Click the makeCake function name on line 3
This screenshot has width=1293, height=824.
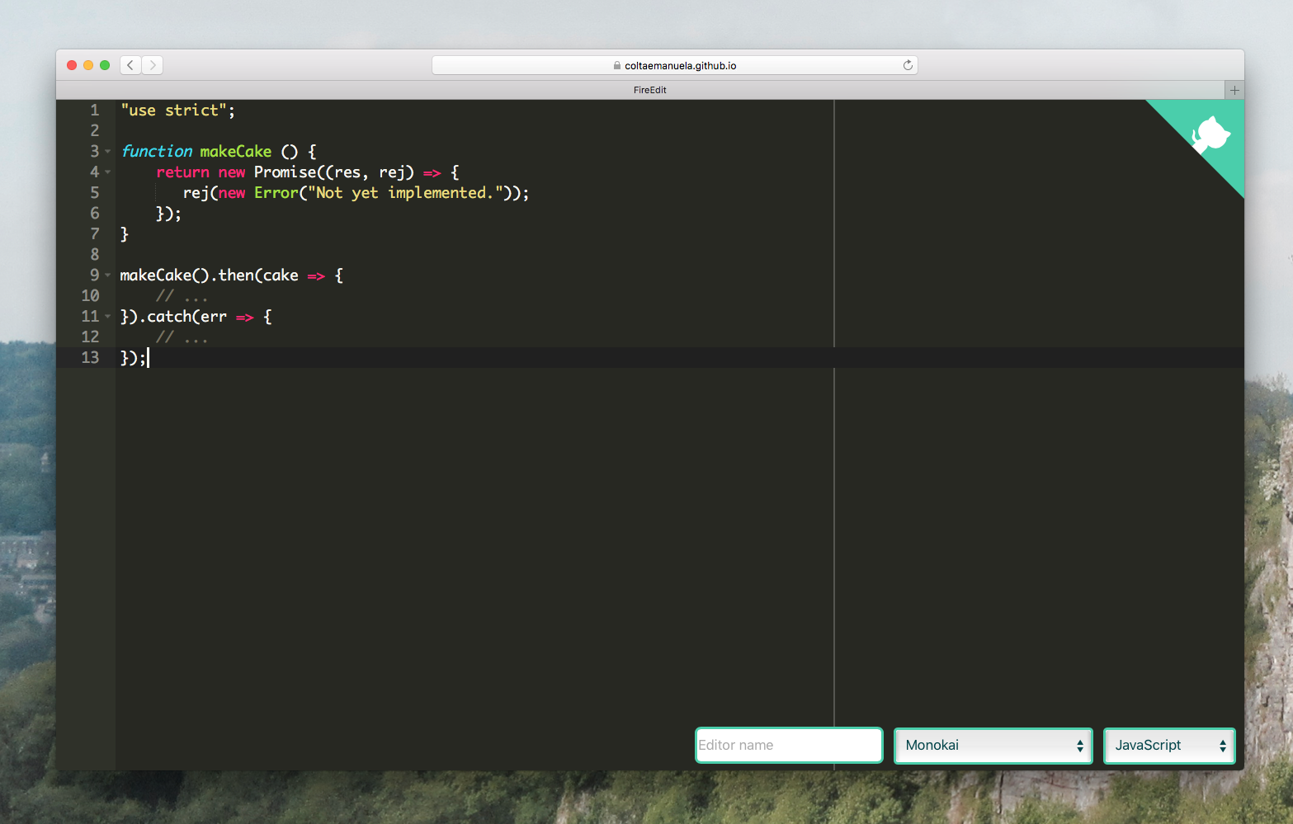coord(235,152)
